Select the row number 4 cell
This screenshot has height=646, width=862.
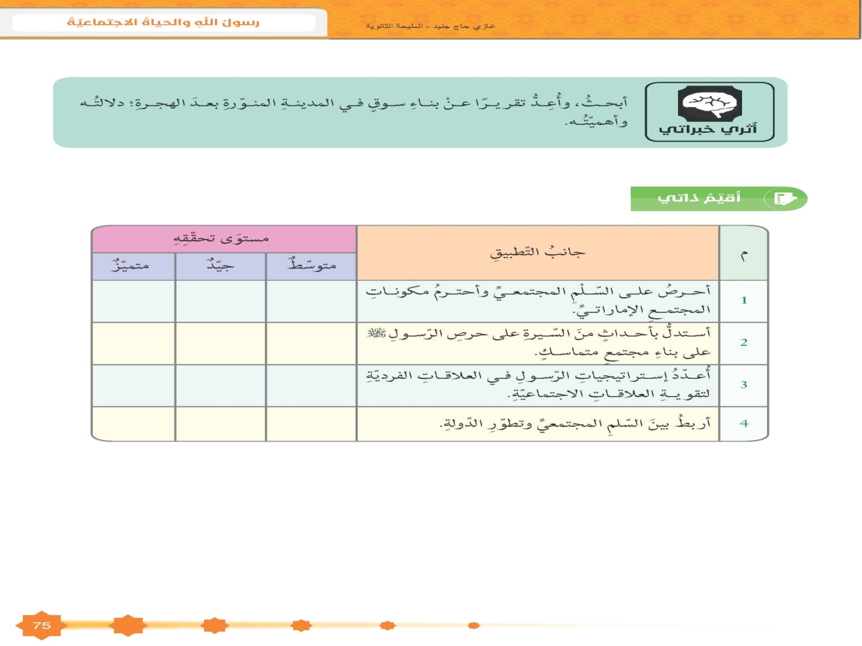coord(743,423)
